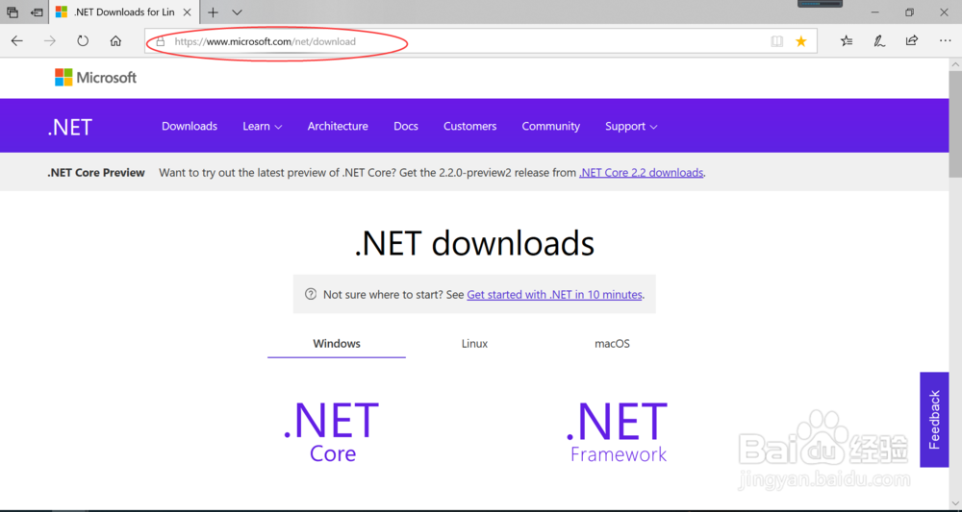The height and width of the screenshot is (512, 962).
Task: Switch to the Linux tab
Action: click(x=475, y=344)
